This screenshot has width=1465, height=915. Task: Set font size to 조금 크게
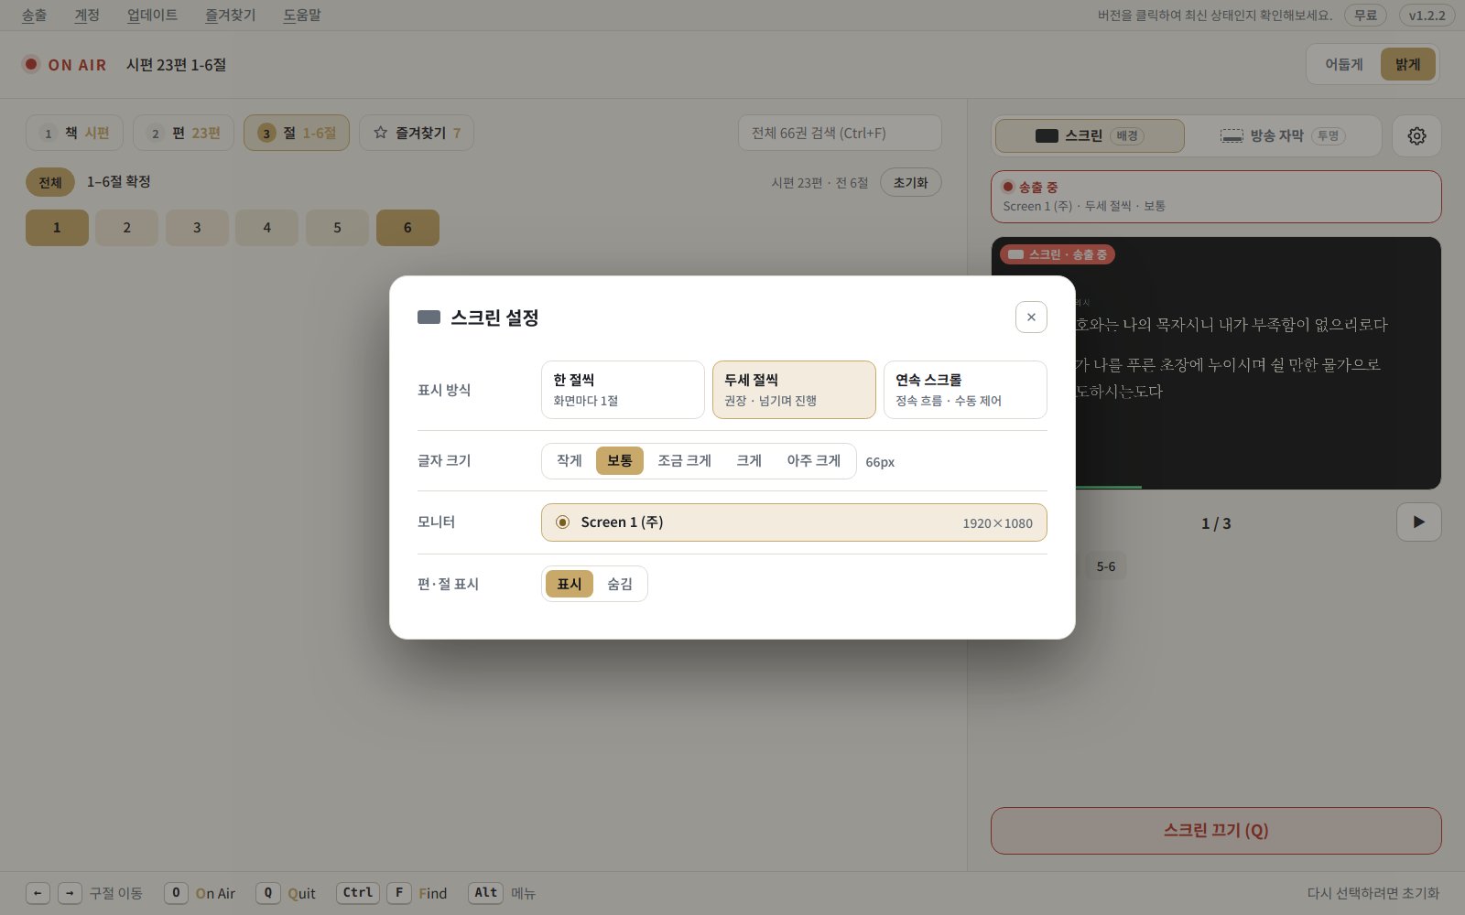click(684, 461)
